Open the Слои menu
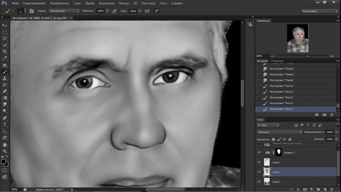Image resolution: width=341 pixels, height=192 pixels. [77, 3]
